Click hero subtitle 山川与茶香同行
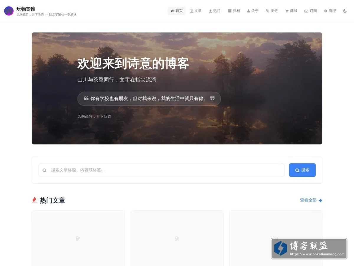 click(117, 80)
